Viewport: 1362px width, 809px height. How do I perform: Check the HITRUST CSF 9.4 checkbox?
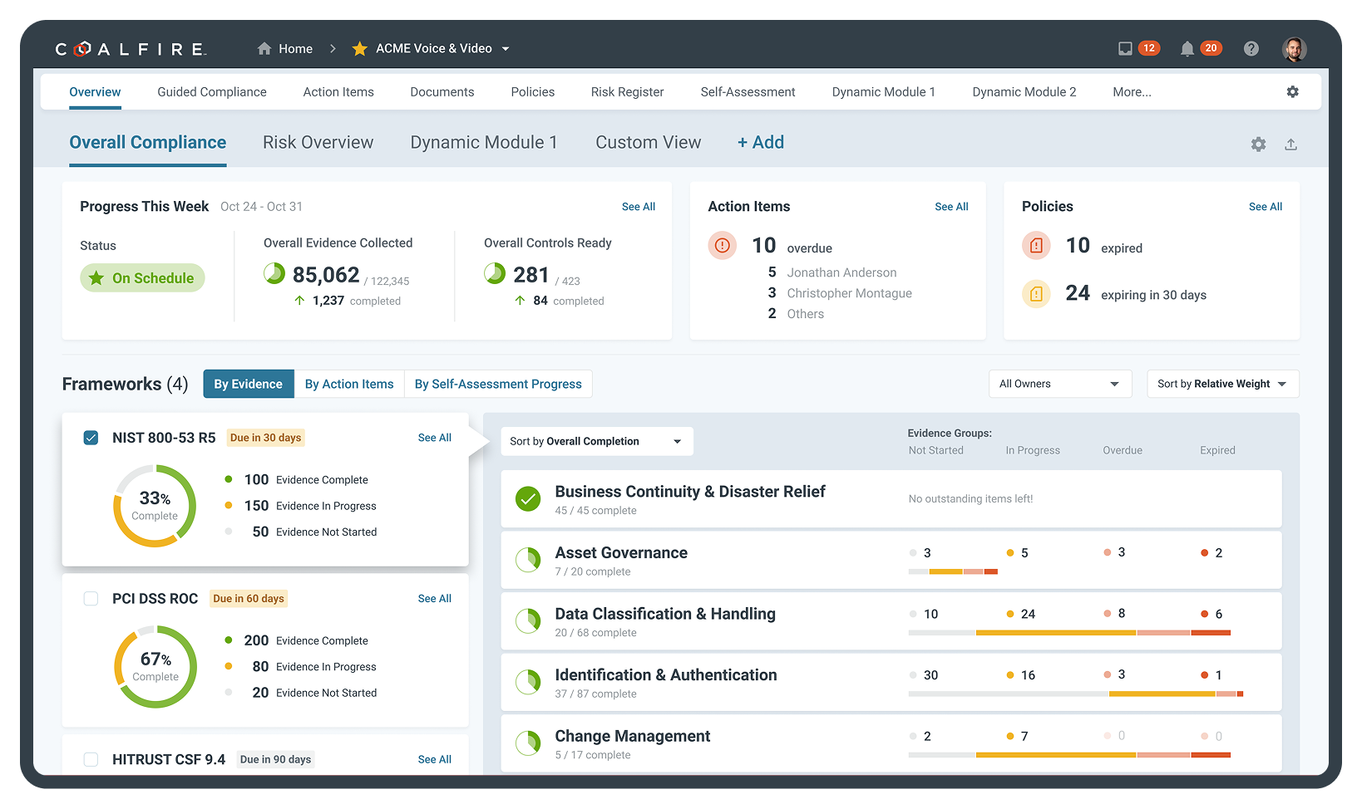click(x=91, y=759)
